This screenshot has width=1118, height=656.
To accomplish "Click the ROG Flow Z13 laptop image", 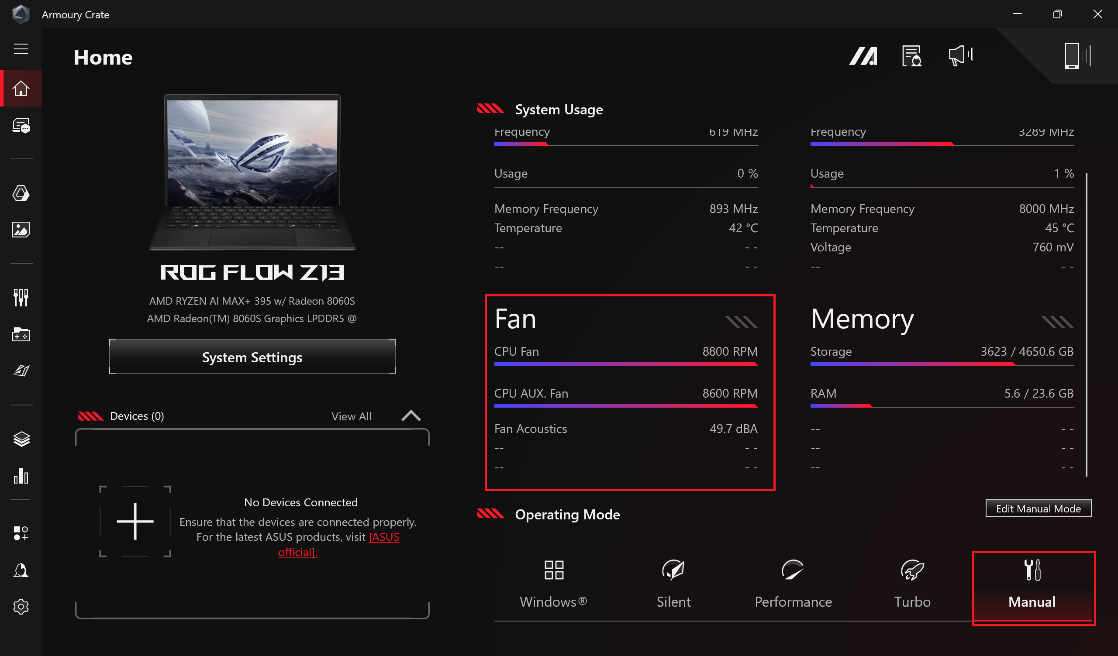I will pos(252,172).
